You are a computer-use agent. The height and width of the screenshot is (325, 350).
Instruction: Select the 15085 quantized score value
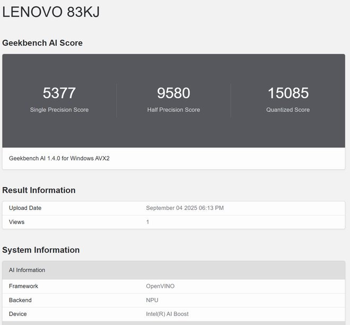pyautogui.click(x=288, y=93)
